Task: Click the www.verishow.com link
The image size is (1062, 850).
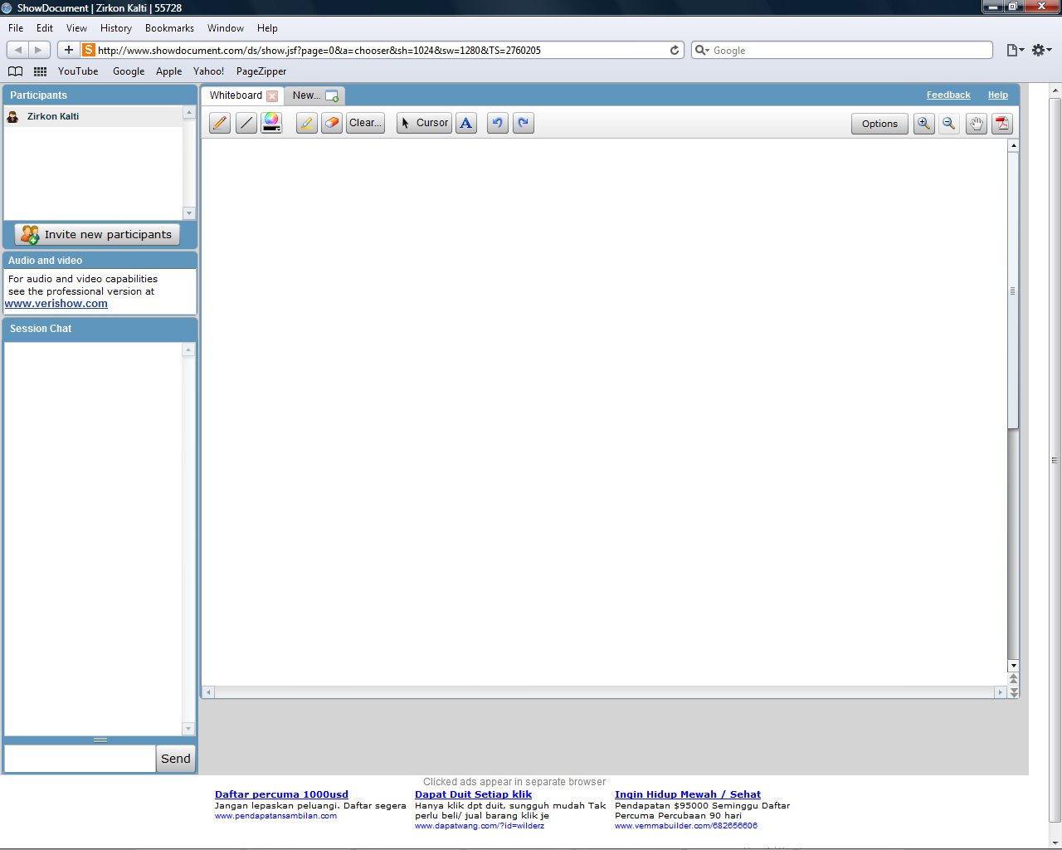Action: tap(56, 304)
